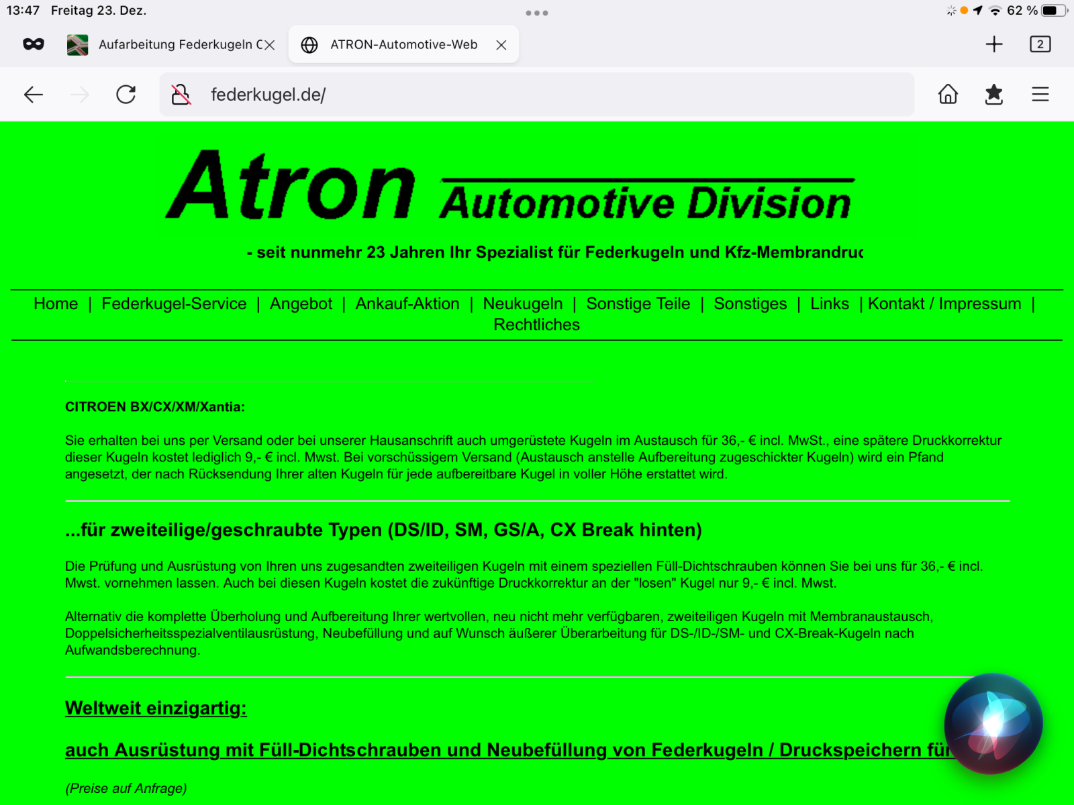
Task: Click the federkugel.de address field
Action: [537, 95]
